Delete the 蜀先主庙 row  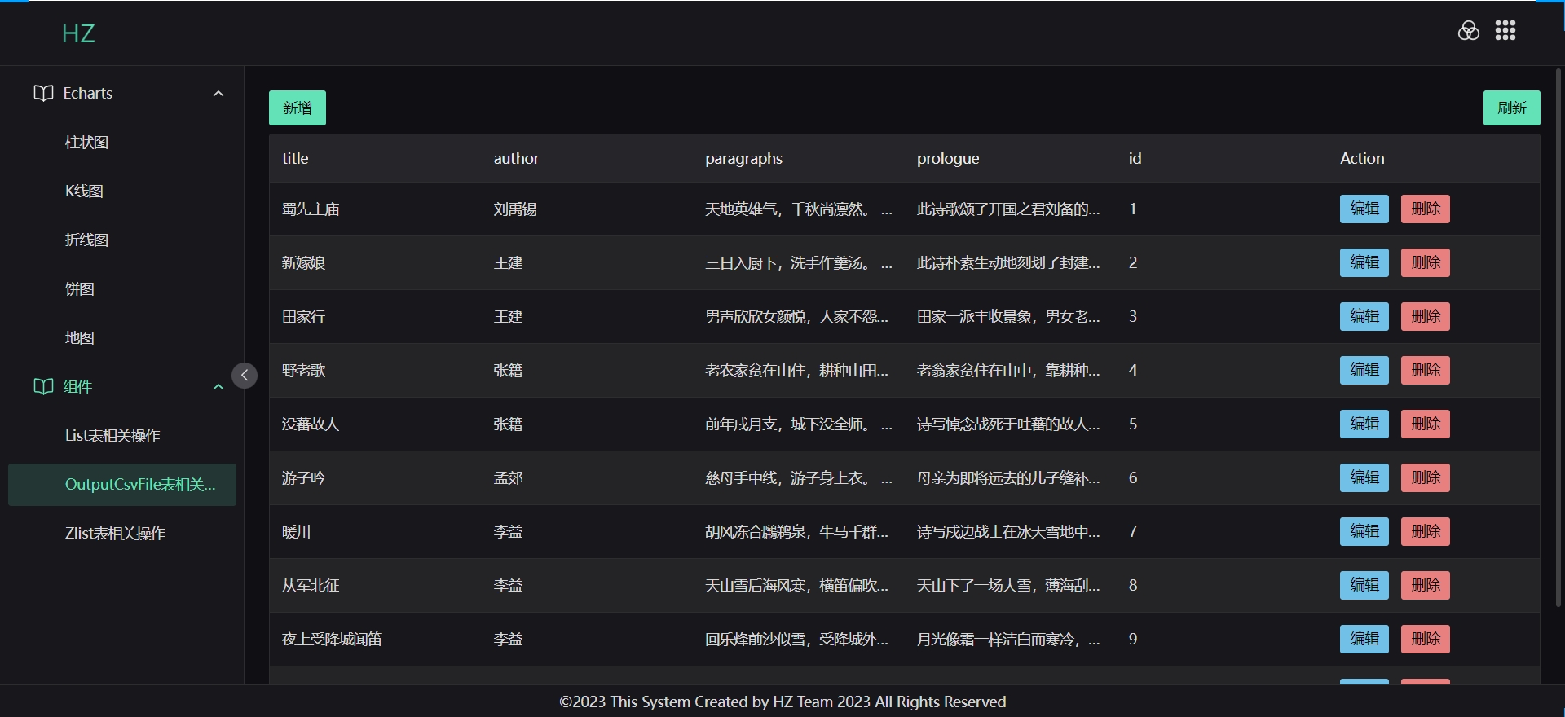coord(1426,209)
